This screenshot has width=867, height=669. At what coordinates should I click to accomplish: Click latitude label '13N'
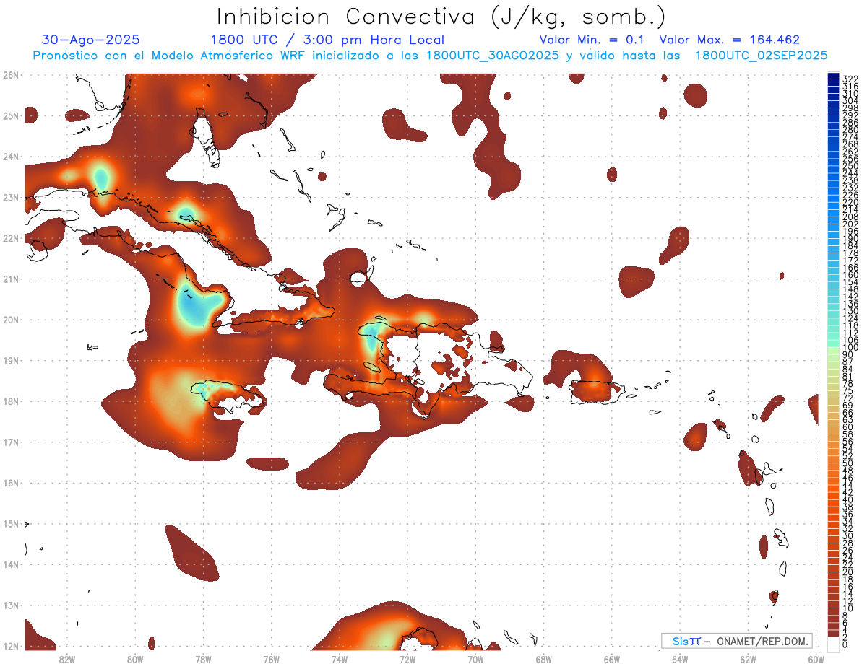(x=10, y=605)
